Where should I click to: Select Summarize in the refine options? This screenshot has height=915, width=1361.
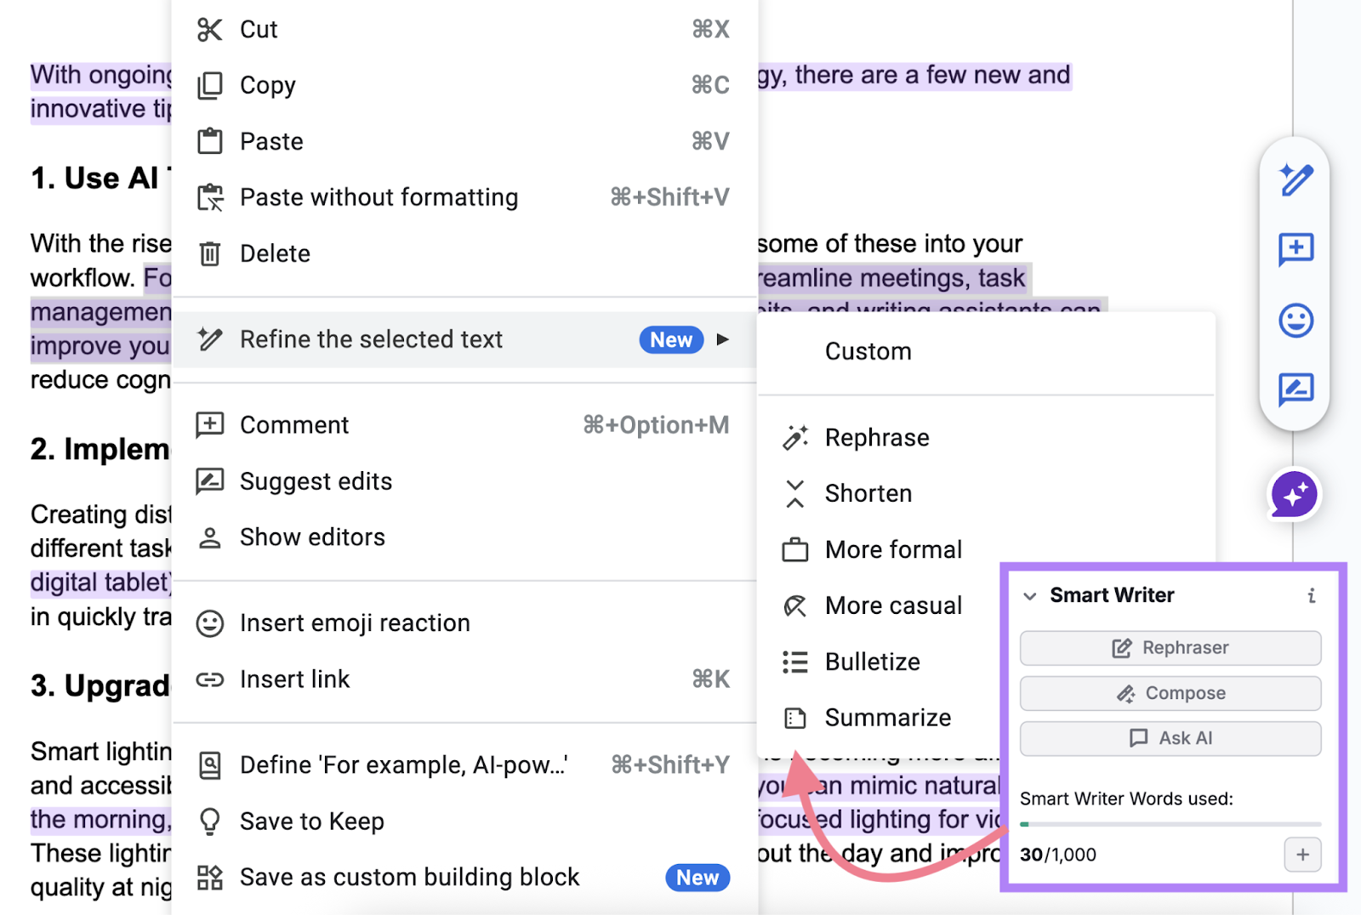tap(888, 717)
